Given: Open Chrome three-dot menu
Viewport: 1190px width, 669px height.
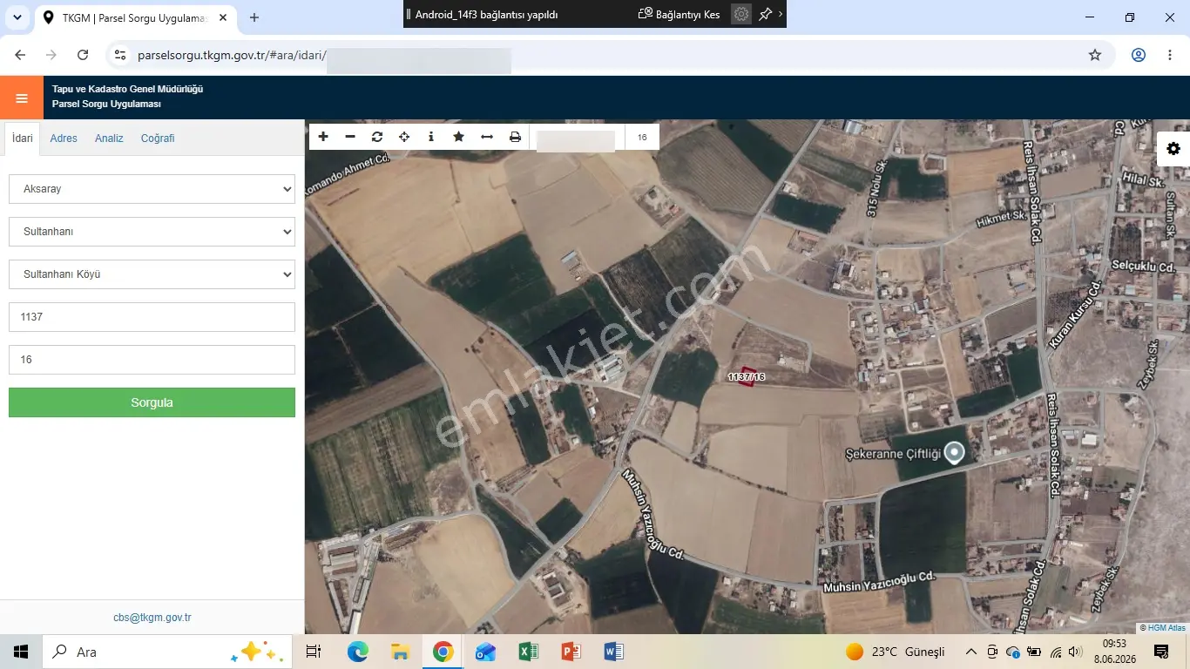Looking at the screenshot, I should pyautogui.click(x=1170, y=55).
